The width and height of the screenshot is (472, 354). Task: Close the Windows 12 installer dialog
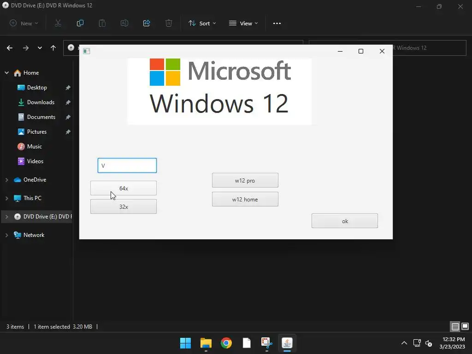point(382,51)
